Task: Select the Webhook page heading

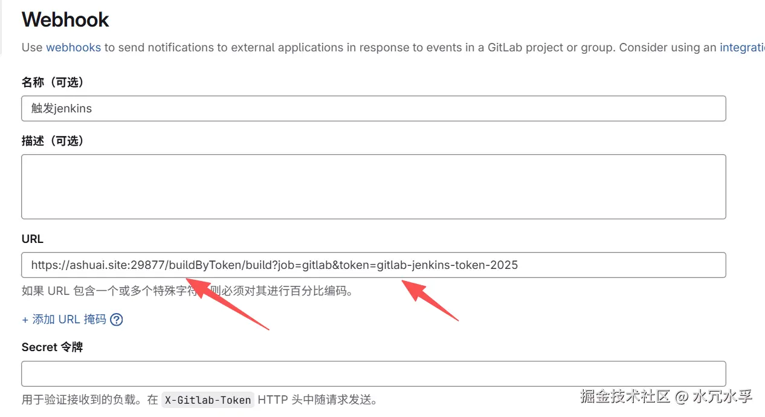Action: pos(65,19)
